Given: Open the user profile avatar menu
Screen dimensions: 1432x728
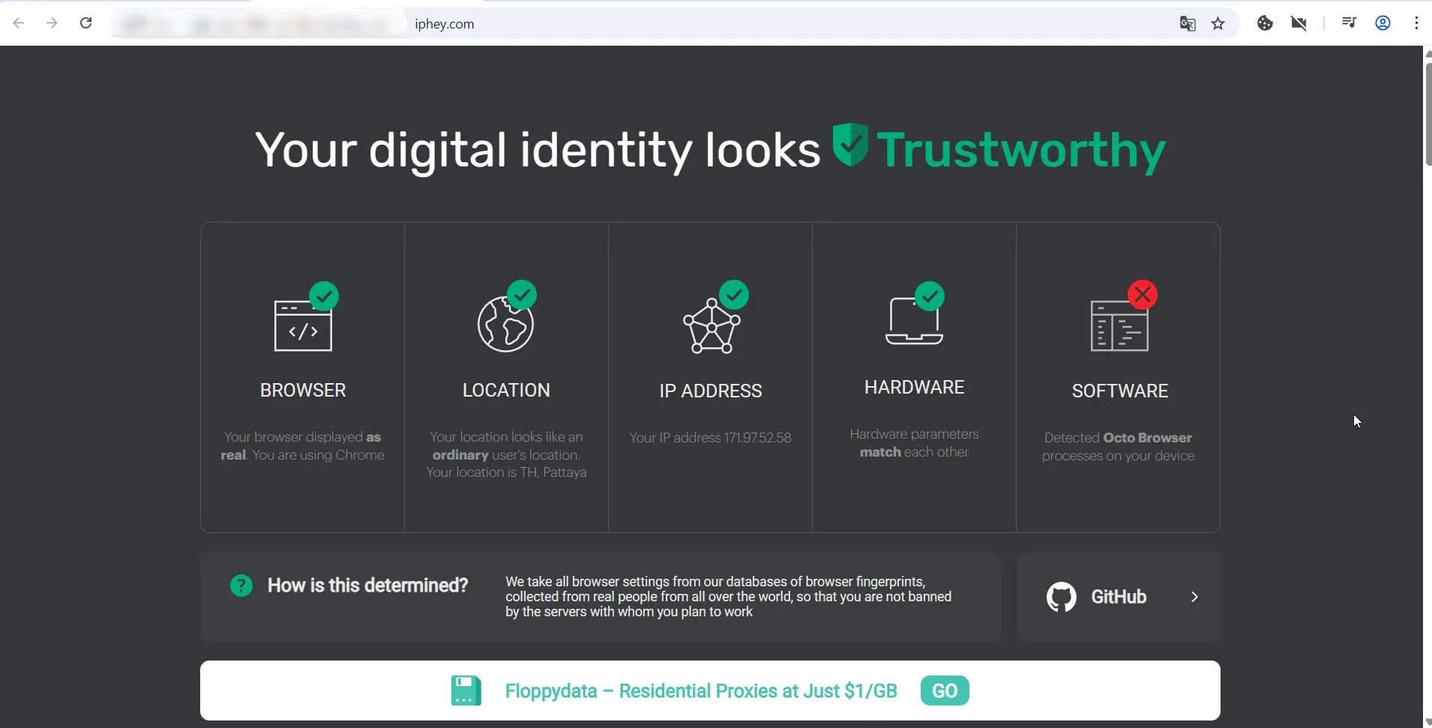Looking at the screenshot, I should point(1383,23).
